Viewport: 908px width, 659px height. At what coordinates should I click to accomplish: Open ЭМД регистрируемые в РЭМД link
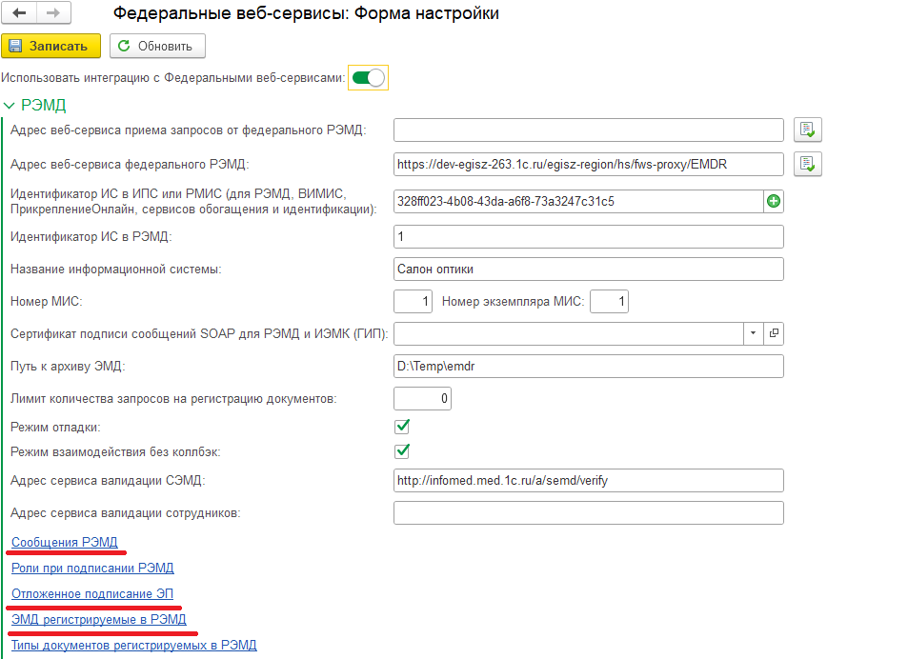pyautogui.click(x=99, y=620)
